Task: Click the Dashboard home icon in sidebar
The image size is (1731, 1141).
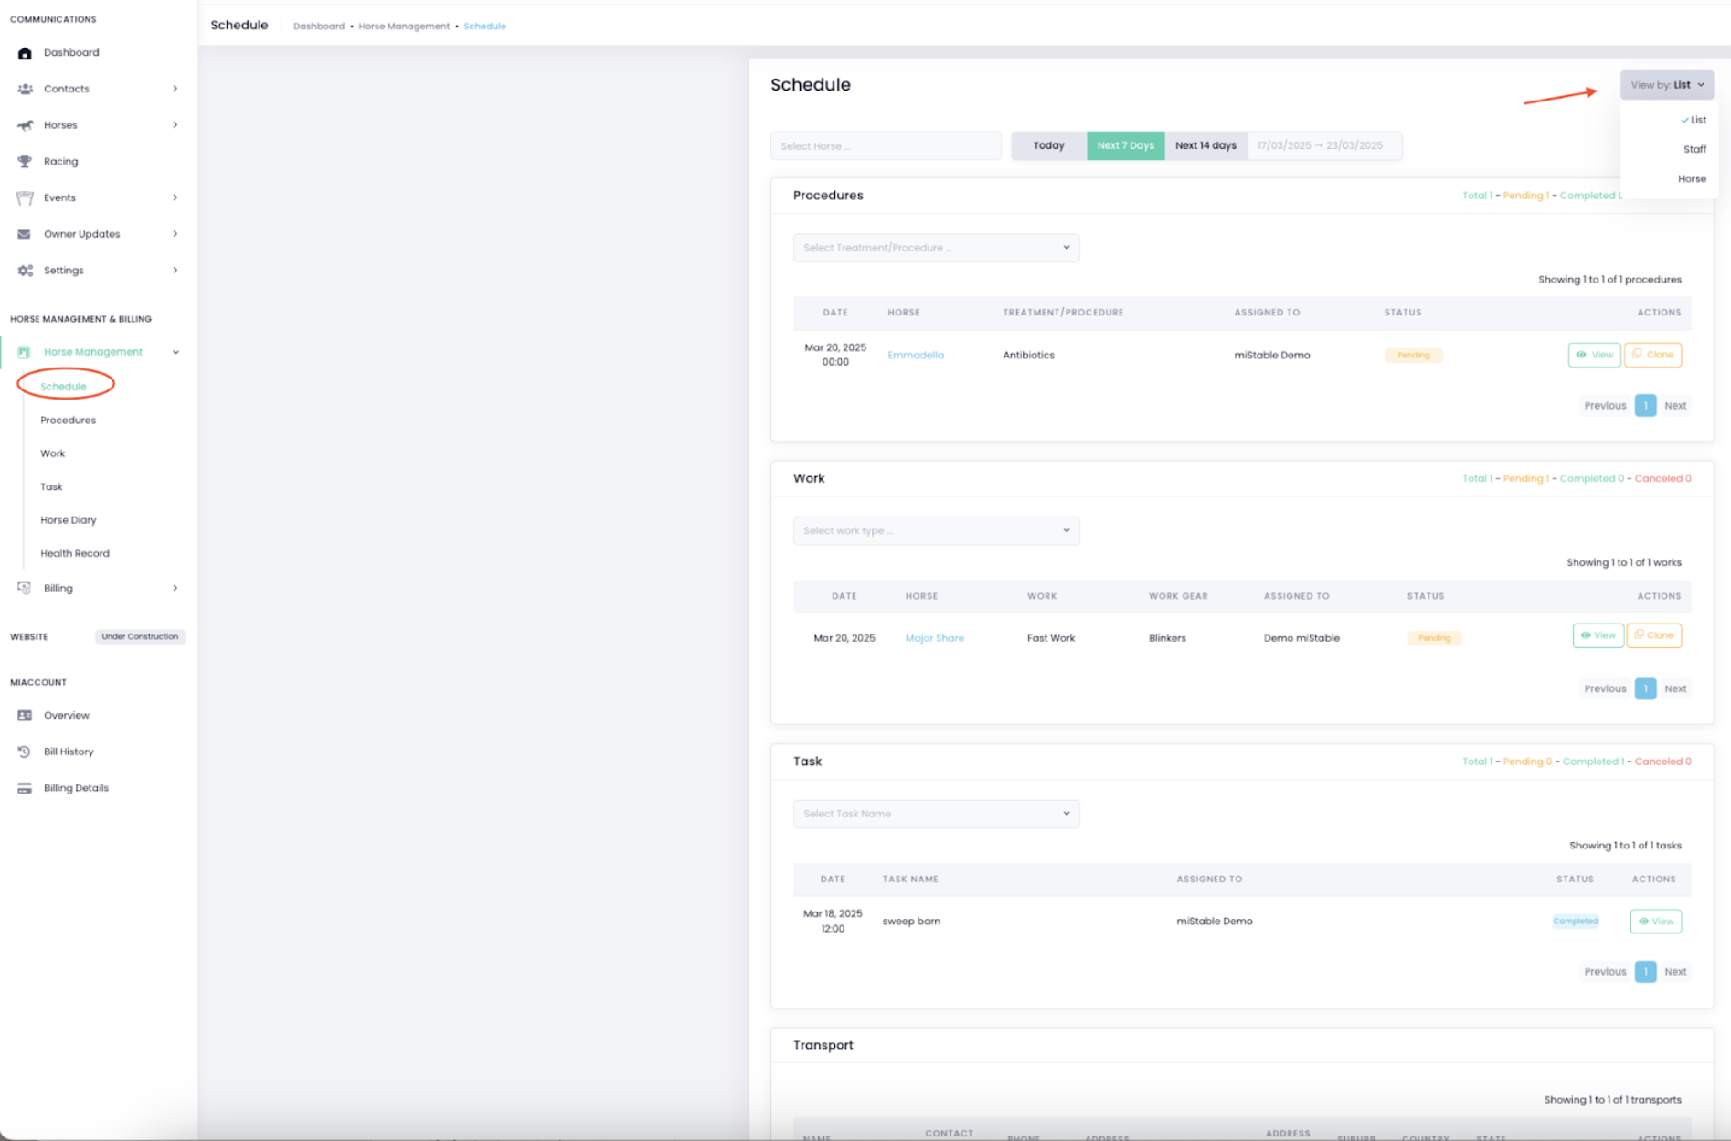Action: point(25,53)
